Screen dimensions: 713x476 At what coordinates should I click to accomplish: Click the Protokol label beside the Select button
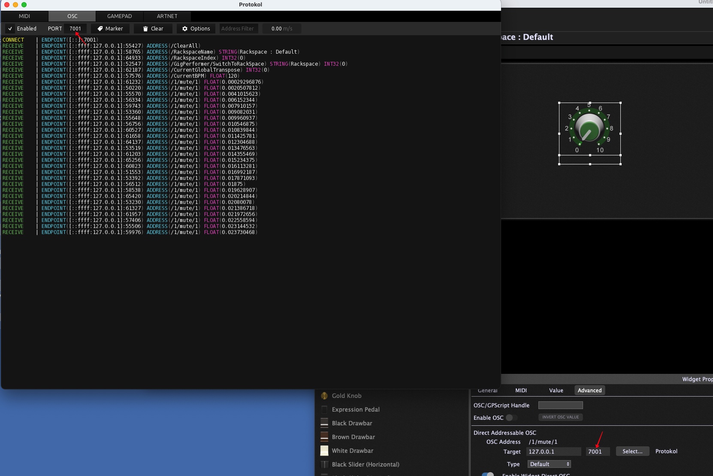point(666,451)
